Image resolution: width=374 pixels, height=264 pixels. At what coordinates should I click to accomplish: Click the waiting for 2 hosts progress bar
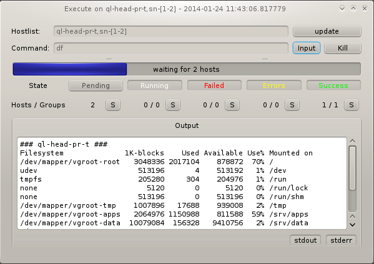[187, 69]
